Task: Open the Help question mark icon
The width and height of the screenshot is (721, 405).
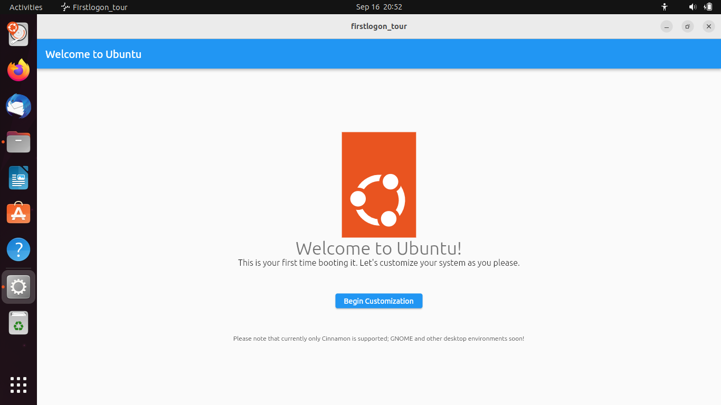Action: [18, 249]
